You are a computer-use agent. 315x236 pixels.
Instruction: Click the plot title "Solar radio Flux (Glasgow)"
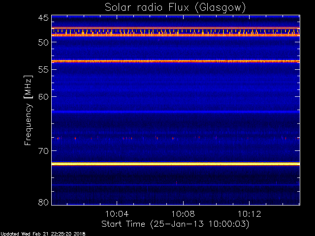175,8
